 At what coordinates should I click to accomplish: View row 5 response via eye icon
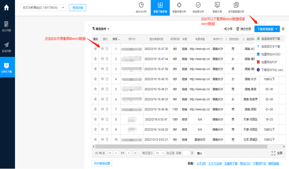coord(102,89)
